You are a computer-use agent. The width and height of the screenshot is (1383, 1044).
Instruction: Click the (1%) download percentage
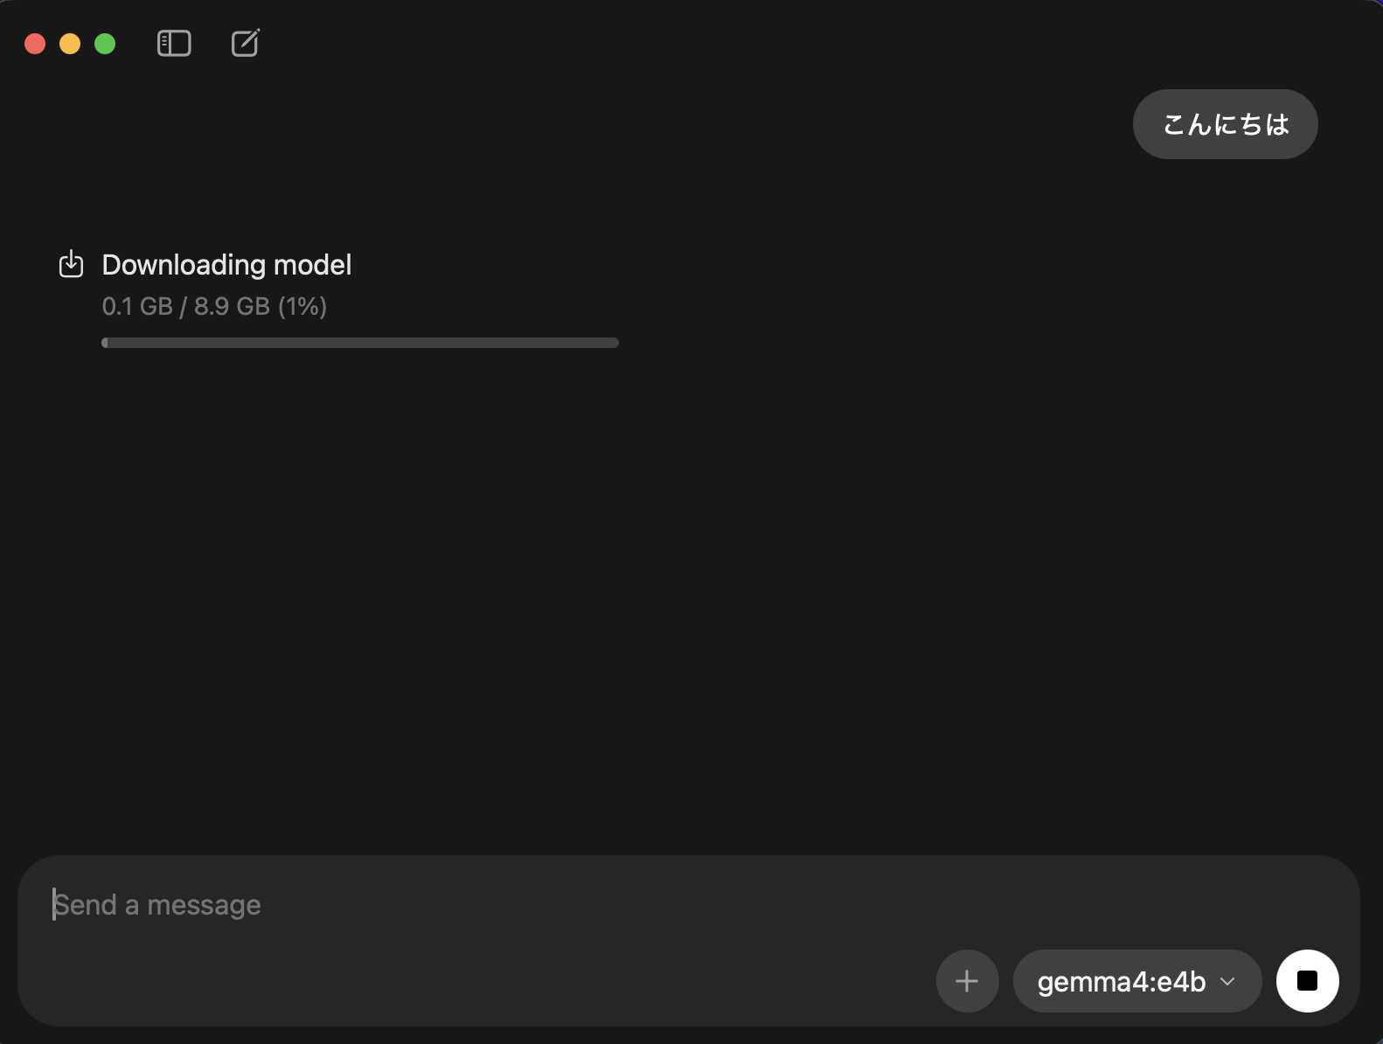(302, 307)
